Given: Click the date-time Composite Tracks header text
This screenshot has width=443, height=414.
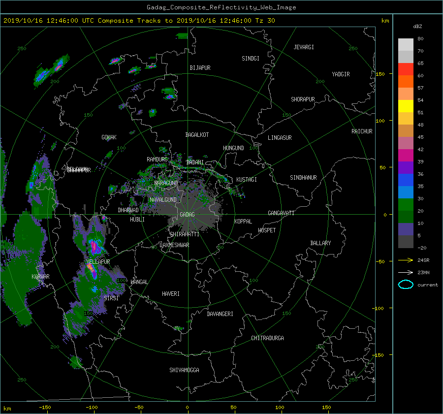Looking at the screenshot, I should [x=139, y=21].
